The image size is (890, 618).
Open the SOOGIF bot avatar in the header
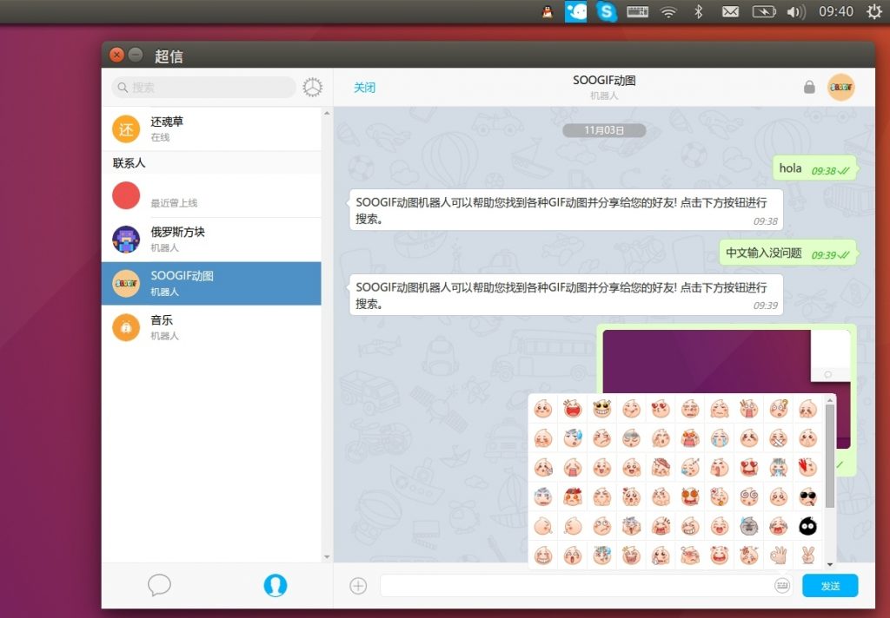tap(840, 88)
